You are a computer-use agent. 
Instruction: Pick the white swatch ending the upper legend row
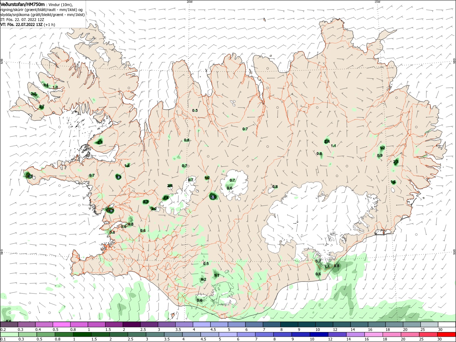point(446,325)
